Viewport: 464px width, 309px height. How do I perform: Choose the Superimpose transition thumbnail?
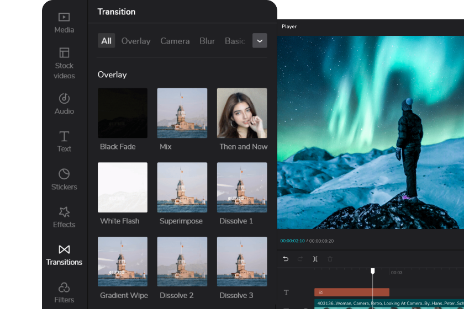(x=182, y=187)
